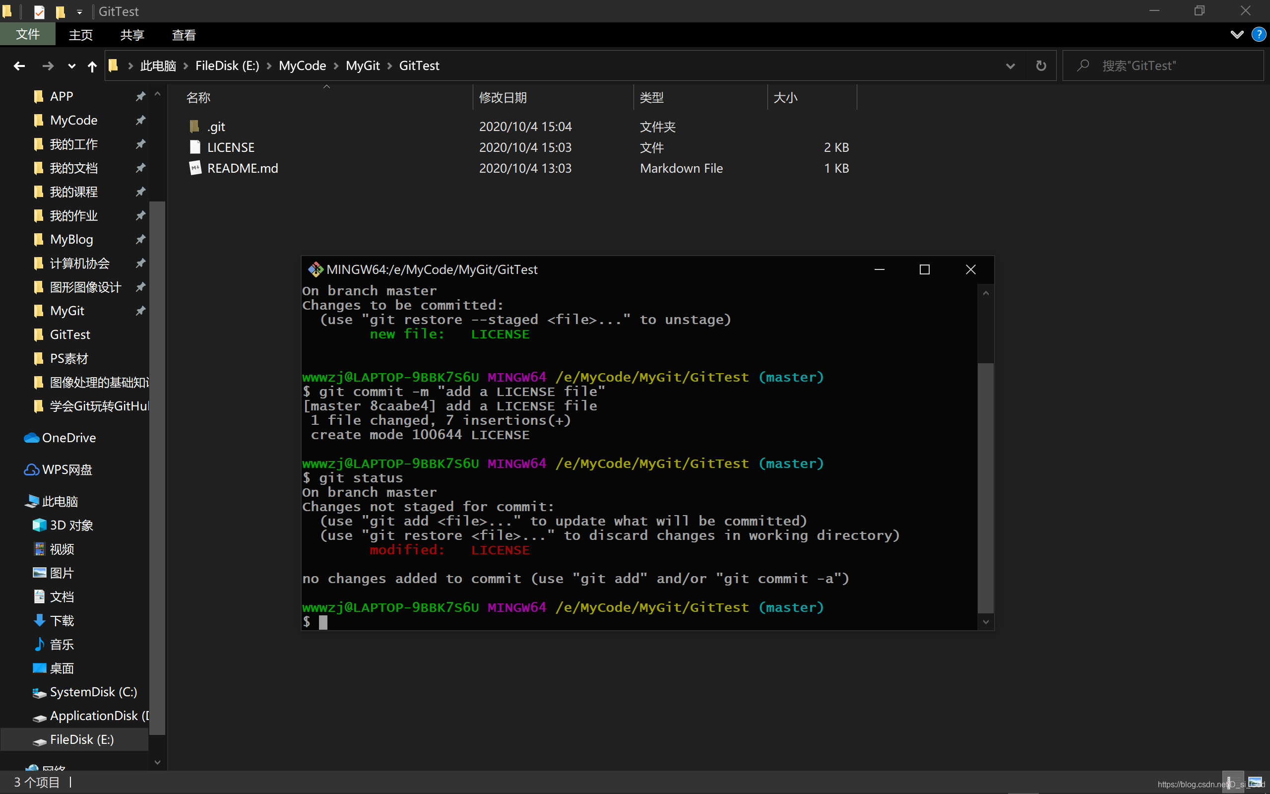The width and height of the screenshot is (1270, 794).
Task: Click 此电脑 in the address breadcrumb
Action: pos(158,66)
